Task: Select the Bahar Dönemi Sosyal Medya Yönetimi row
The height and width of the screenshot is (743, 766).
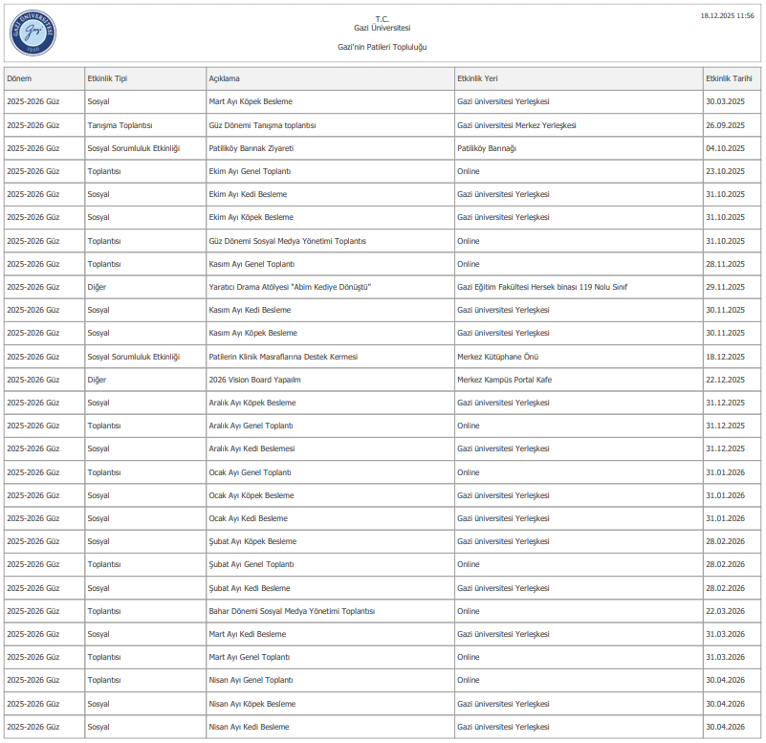Action: [x=292, y=611]
